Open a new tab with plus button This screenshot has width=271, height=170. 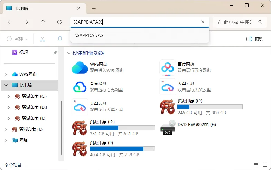pyautogui.click(x=94, y=8)
